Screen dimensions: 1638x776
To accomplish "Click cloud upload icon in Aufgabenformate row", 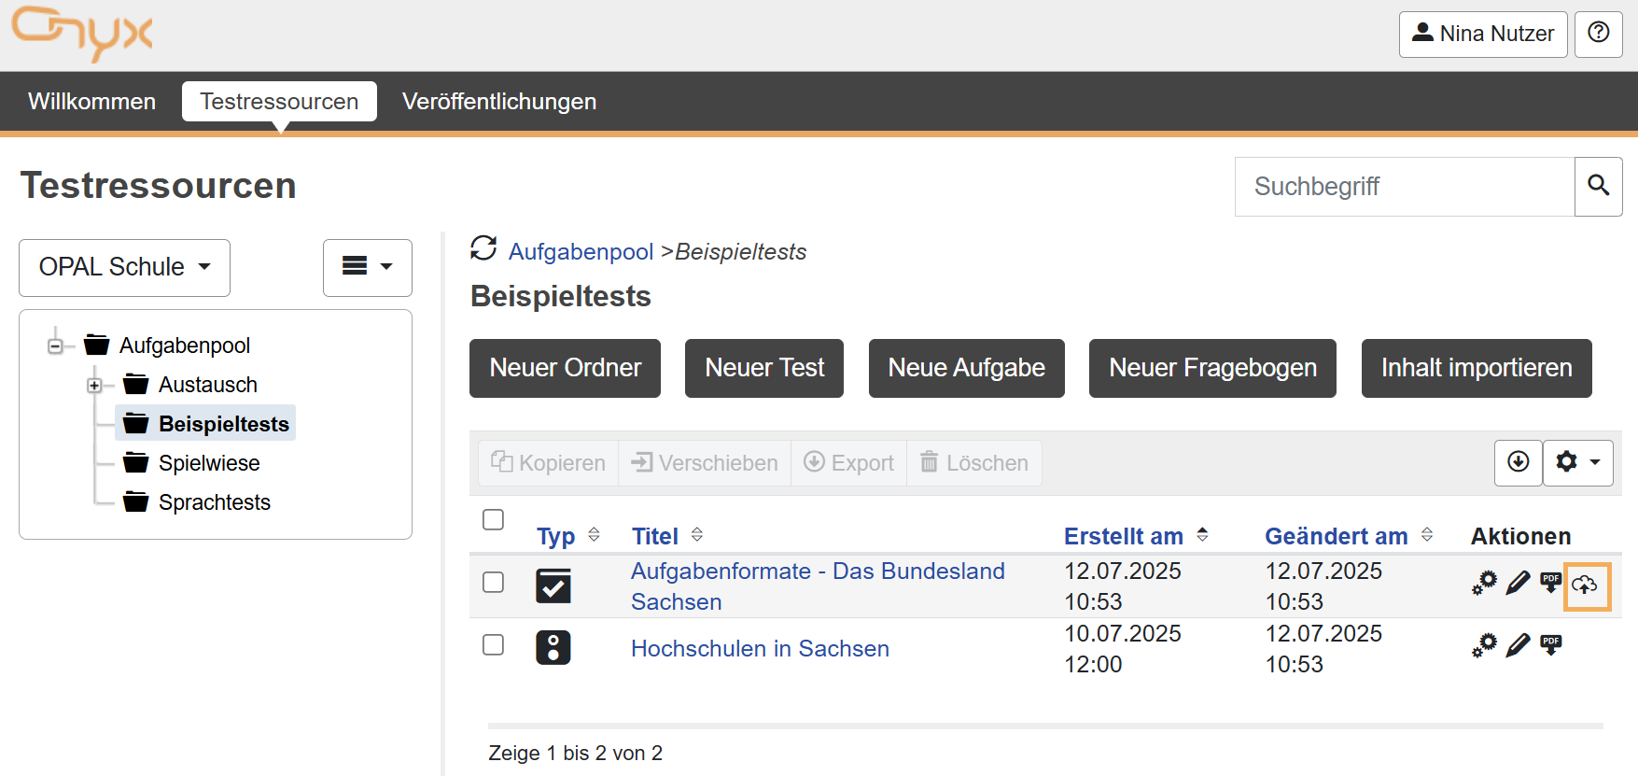I will [1586, 586].
